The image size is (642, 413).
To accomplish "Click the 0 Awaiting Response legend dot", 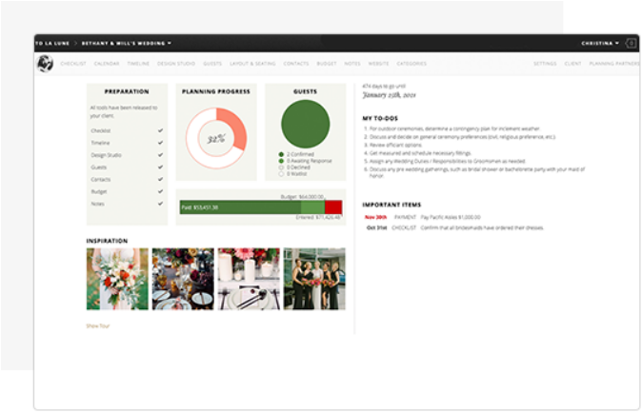I will click(281, 161).
